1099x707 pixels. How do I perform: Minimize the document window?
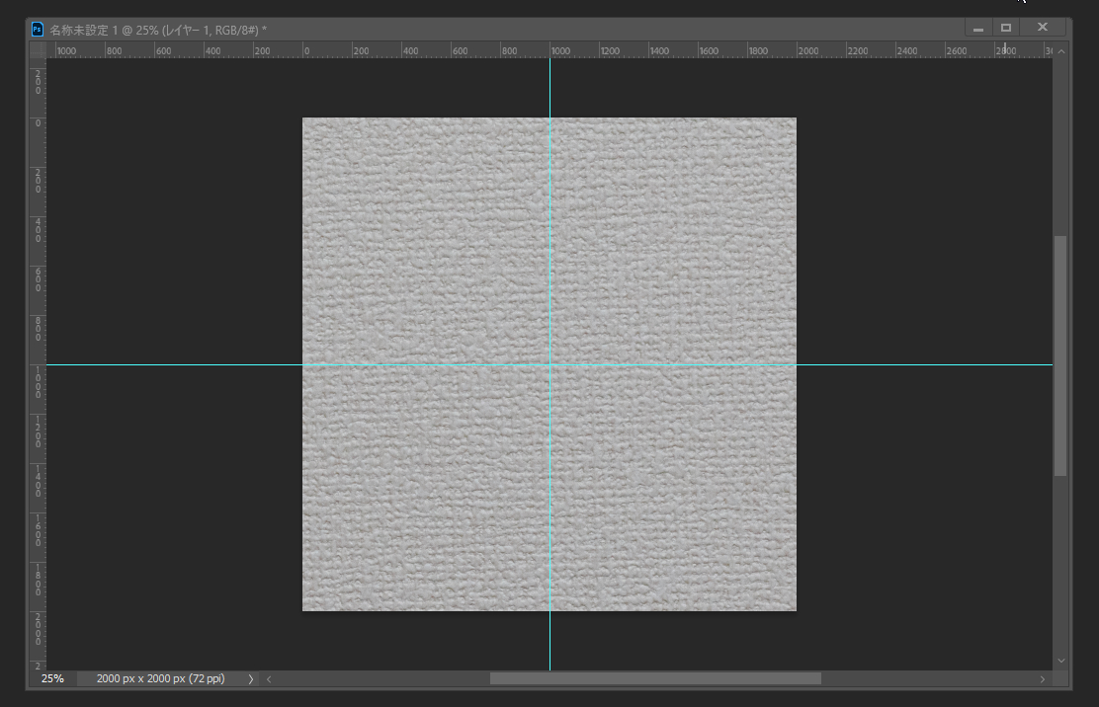point(978,29)
